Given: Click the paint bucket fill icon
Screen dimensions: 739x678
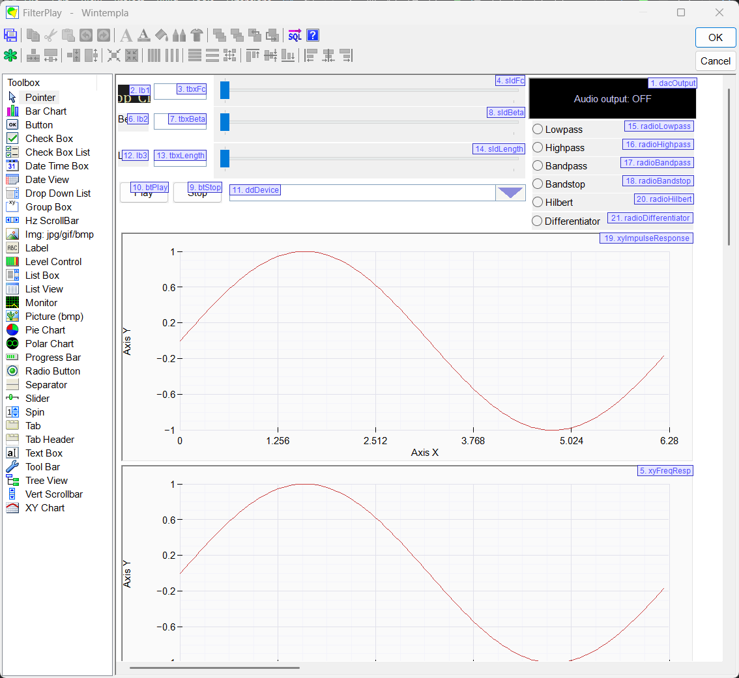Looking at the screenshot, I should click(162, 35).
